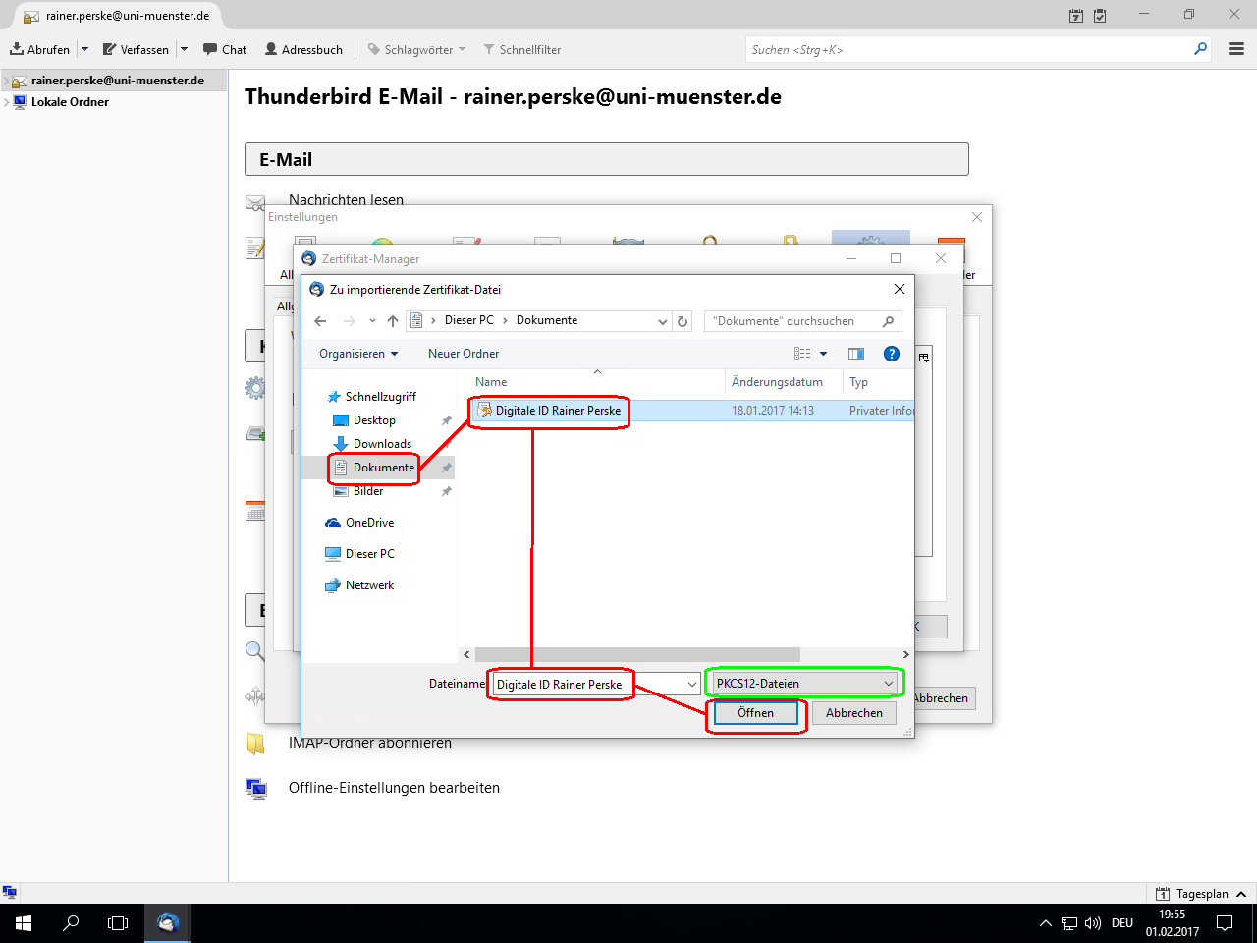Open the Organisieren dropdown menu
The height and width of the screenshot is (943, 1257).
point(357,354)
